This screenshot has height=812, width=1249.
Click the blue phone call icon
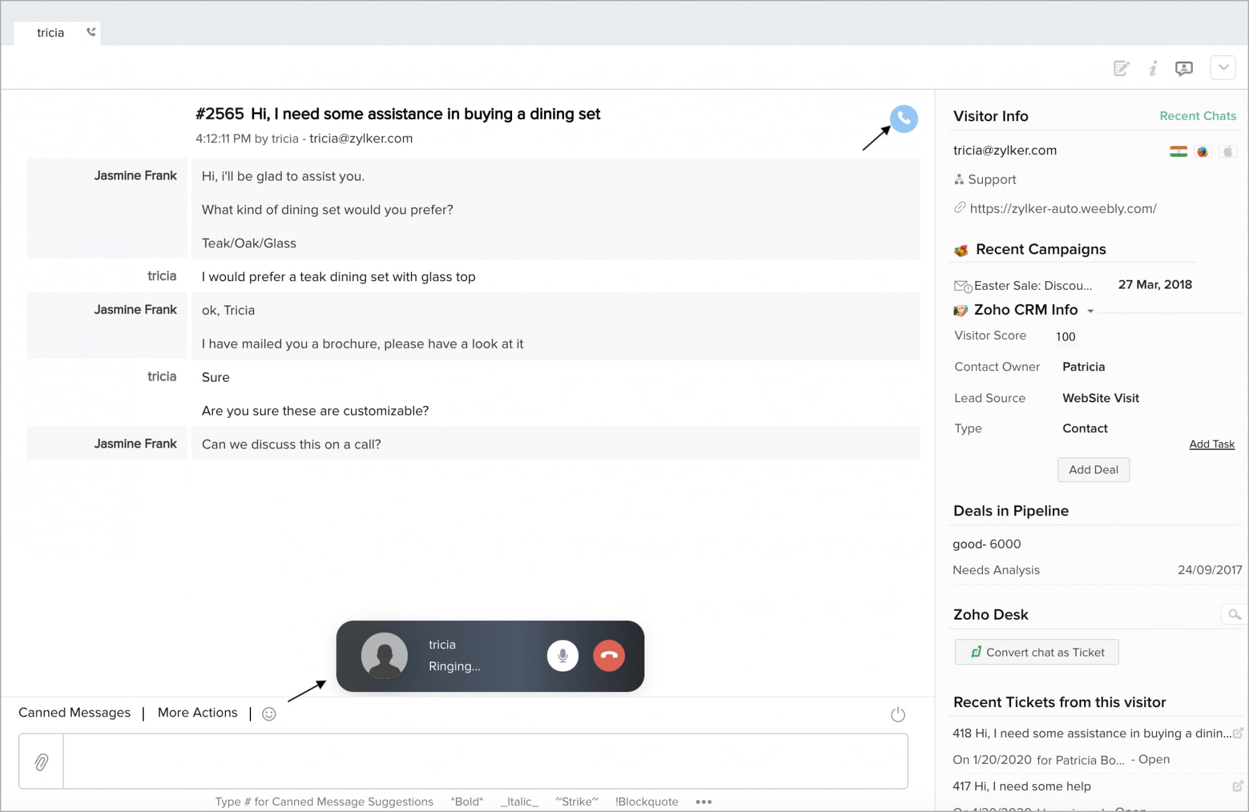(x=904, y=118)
